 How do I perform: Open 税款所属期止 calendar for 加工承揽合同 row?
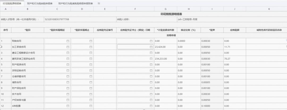(x=91, y=47)
